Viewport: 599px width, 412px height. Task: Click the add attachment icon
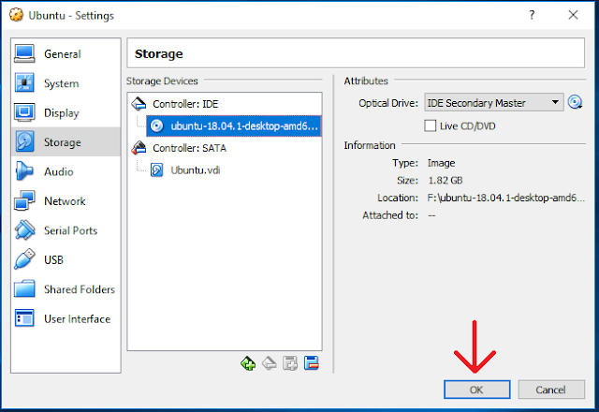[x=290, y=363]
